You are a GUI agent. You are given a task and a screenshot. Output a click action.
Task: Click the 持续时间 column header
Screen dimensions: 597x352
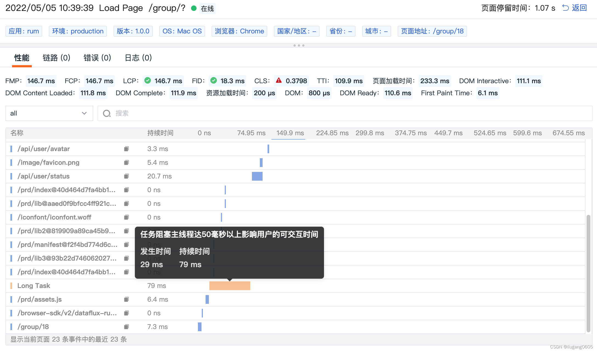160,133
